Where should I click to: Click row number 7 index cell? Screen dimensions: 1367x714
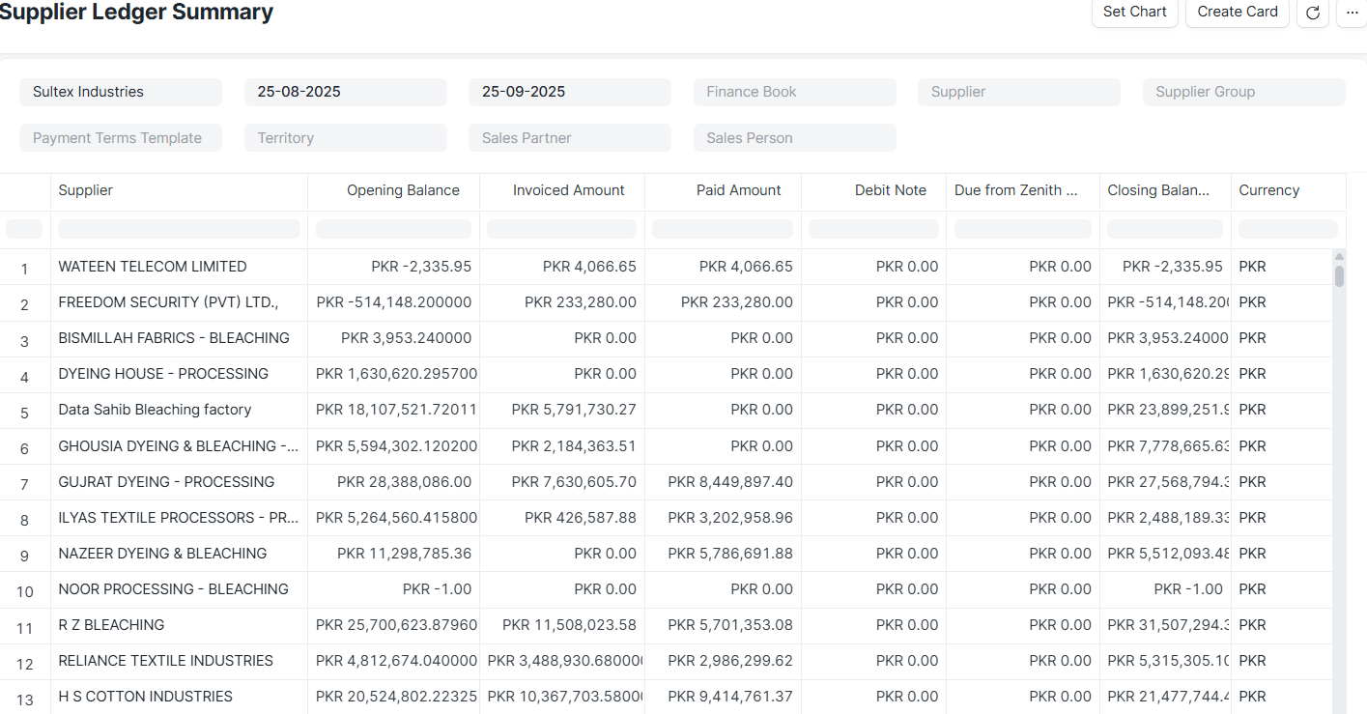[24, 484]
